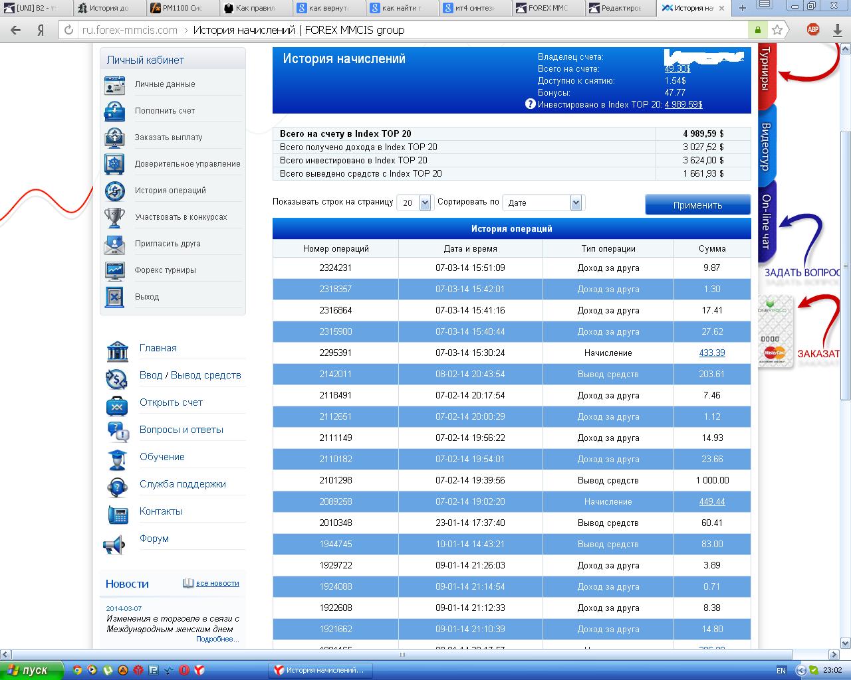The image size is (851, 680).
Task: Click the Ввод / Вывод средств dollar icon
Action: coord(117,379)
